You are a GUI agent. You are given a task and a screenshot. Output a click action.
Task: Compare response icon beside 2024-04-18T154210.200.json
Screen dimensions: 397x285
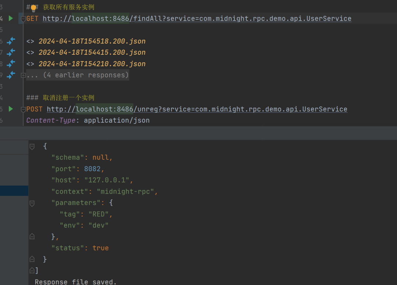pyautogui.click(x=11, y=64)
